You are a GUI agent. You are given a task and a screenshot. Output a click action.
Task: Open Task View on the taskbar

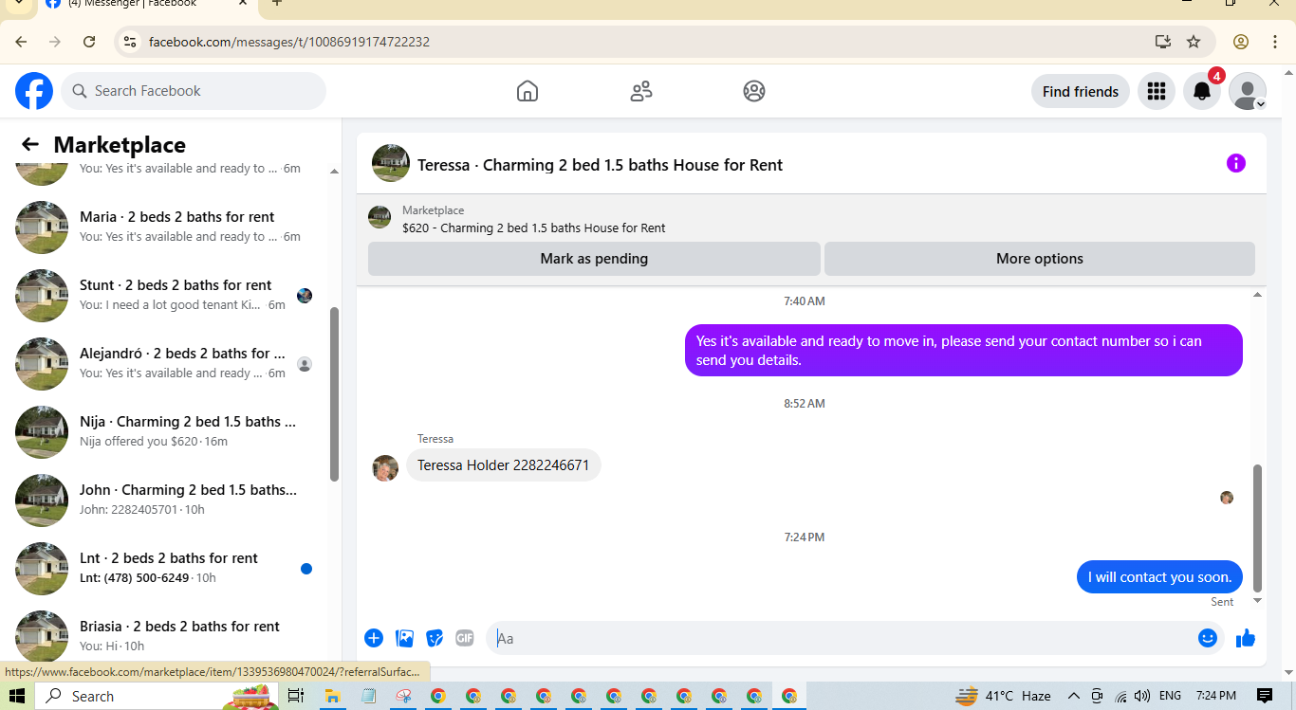pos(295,696)
